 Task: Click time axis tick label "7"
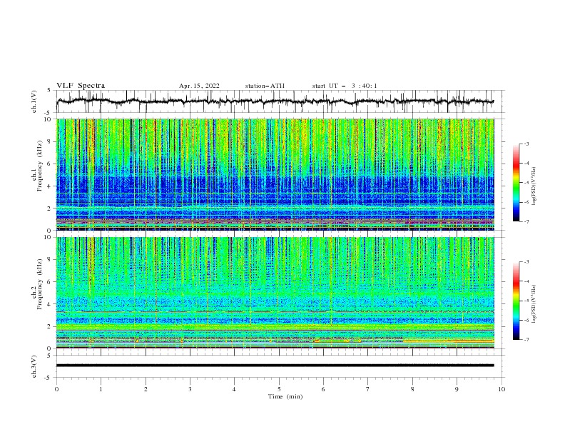coord(368,389)
